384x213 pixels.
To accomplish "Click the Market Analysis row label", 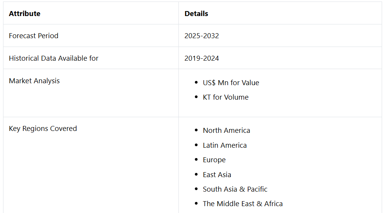I will click(34, 81).
